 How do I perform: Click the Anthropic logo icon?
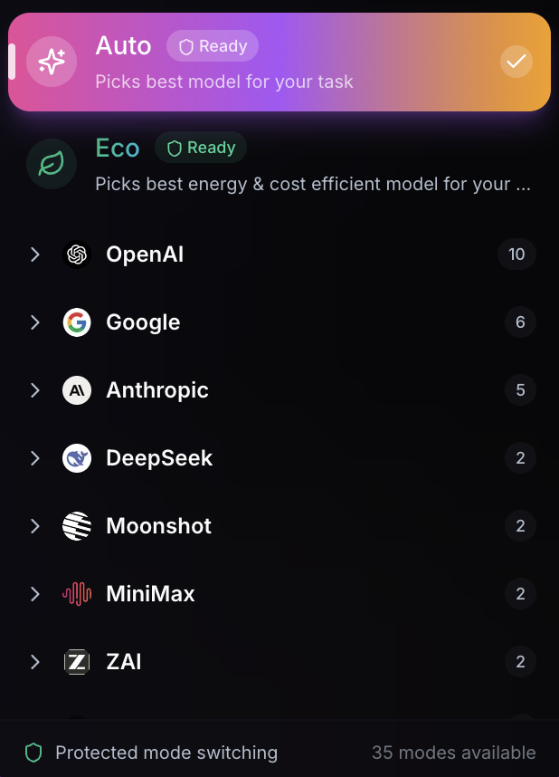(77, 390)
